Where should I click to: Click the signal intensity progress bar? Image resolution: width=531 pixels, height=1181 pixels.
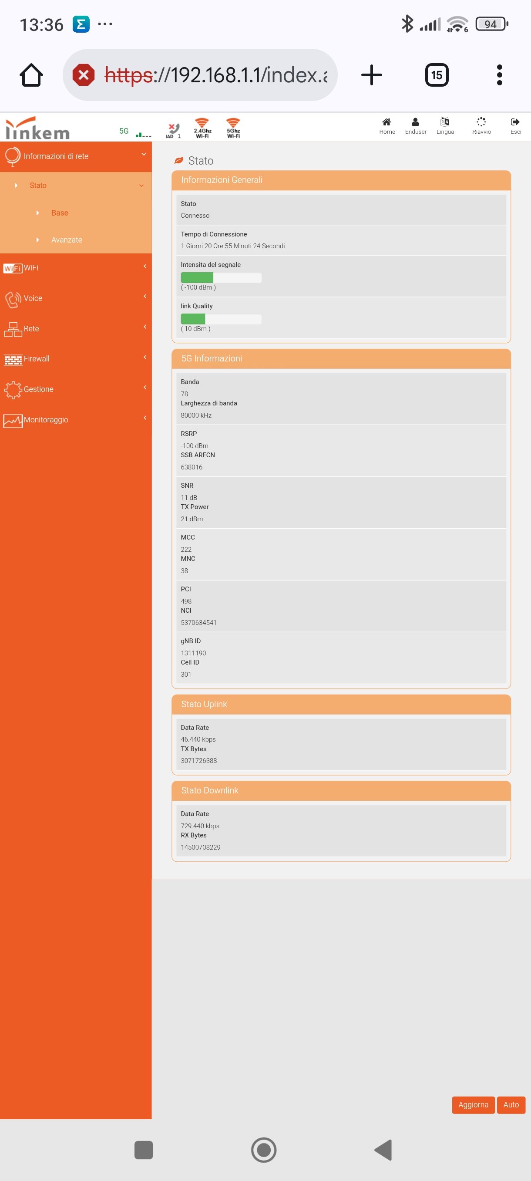pyautogui.click(x=221, y=277)
